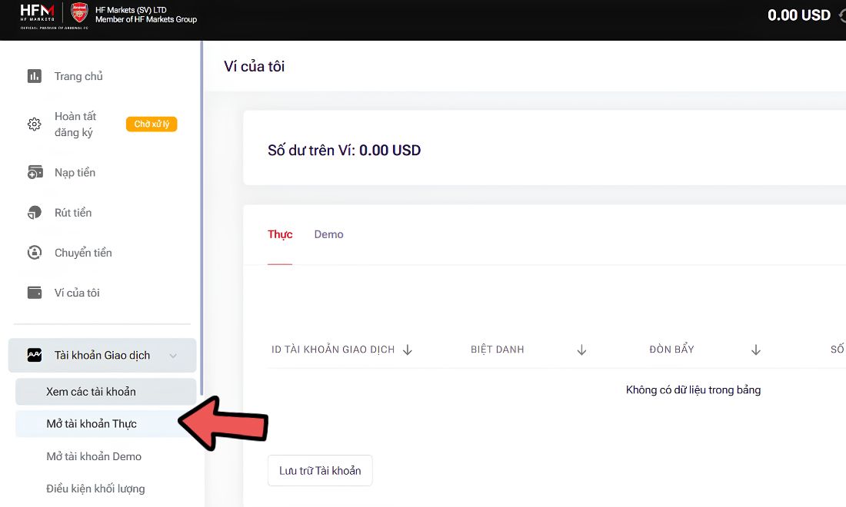Click the 'Ví của tôi' page title

(x=254, y=66)
